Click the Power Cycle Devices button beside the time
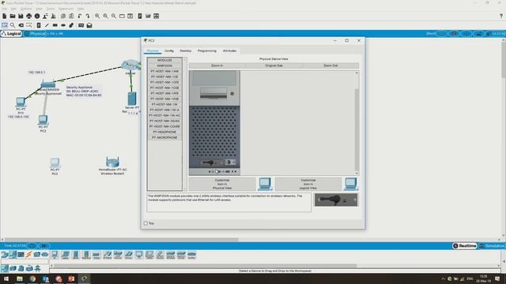 pyautogui.click(x=32, y=246)
